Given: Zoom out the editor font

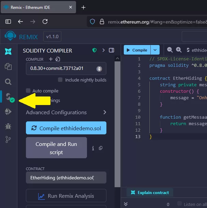Looking at the screenshot, I should click(170, 50).
